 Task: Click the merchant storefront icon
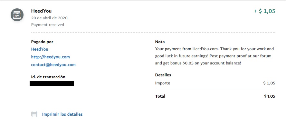point(17,15)
